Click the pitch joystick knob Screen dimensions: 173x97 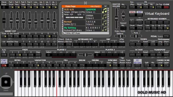[x=6, y=82]
